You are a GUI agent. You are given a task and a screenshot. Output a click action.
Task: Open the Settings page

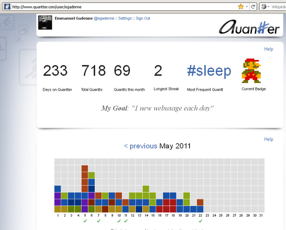125,18
